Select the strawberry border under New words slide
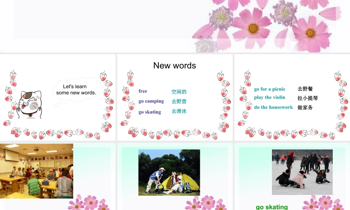The image size is (350, 210). coord(174,133)
